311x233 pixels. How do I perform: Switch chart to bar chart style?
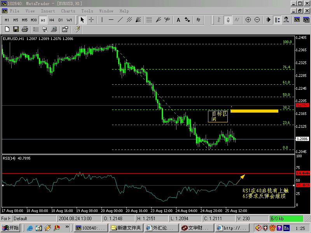[x=219, y=20]
